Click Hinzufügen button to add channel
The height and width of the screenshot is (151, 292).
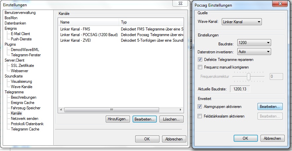coord(118,119)
